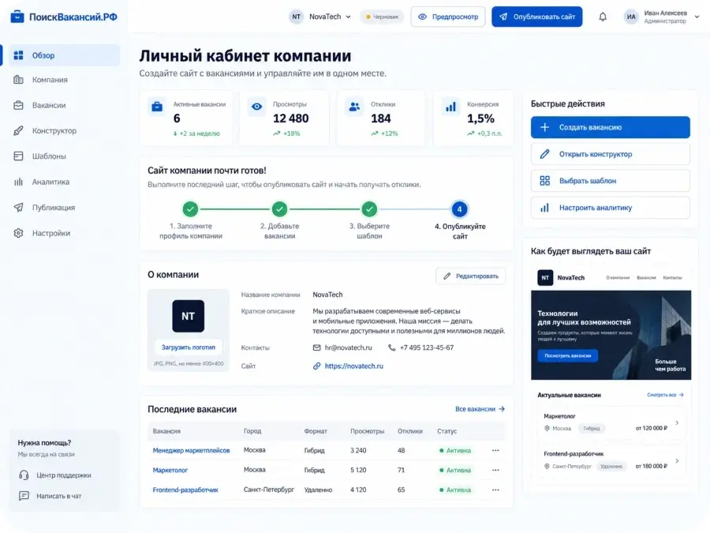This screenshot has width=710, height=533.
Task: Click the Конверсия bar chart icon
Action: (x=451, y=107)
